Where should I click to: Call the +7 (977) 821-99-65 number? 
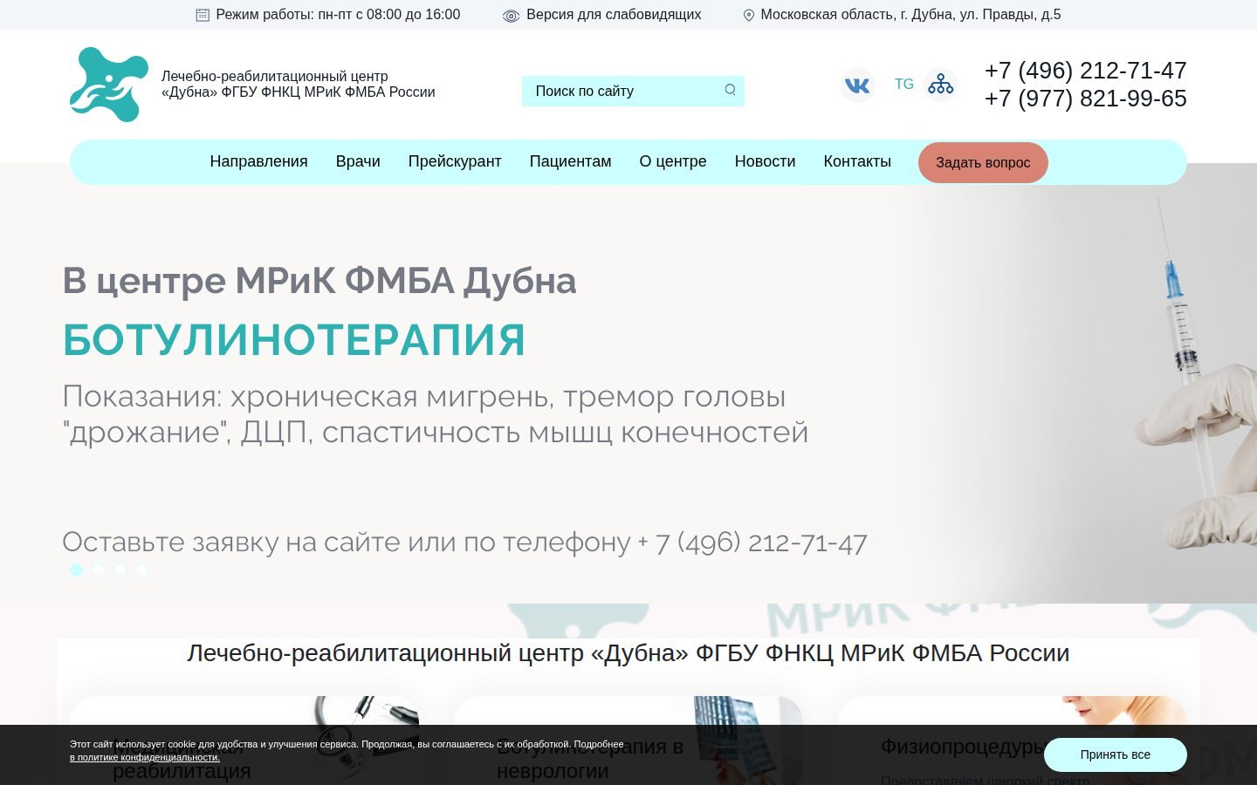pyautogui.click(x=1086, y=99)
